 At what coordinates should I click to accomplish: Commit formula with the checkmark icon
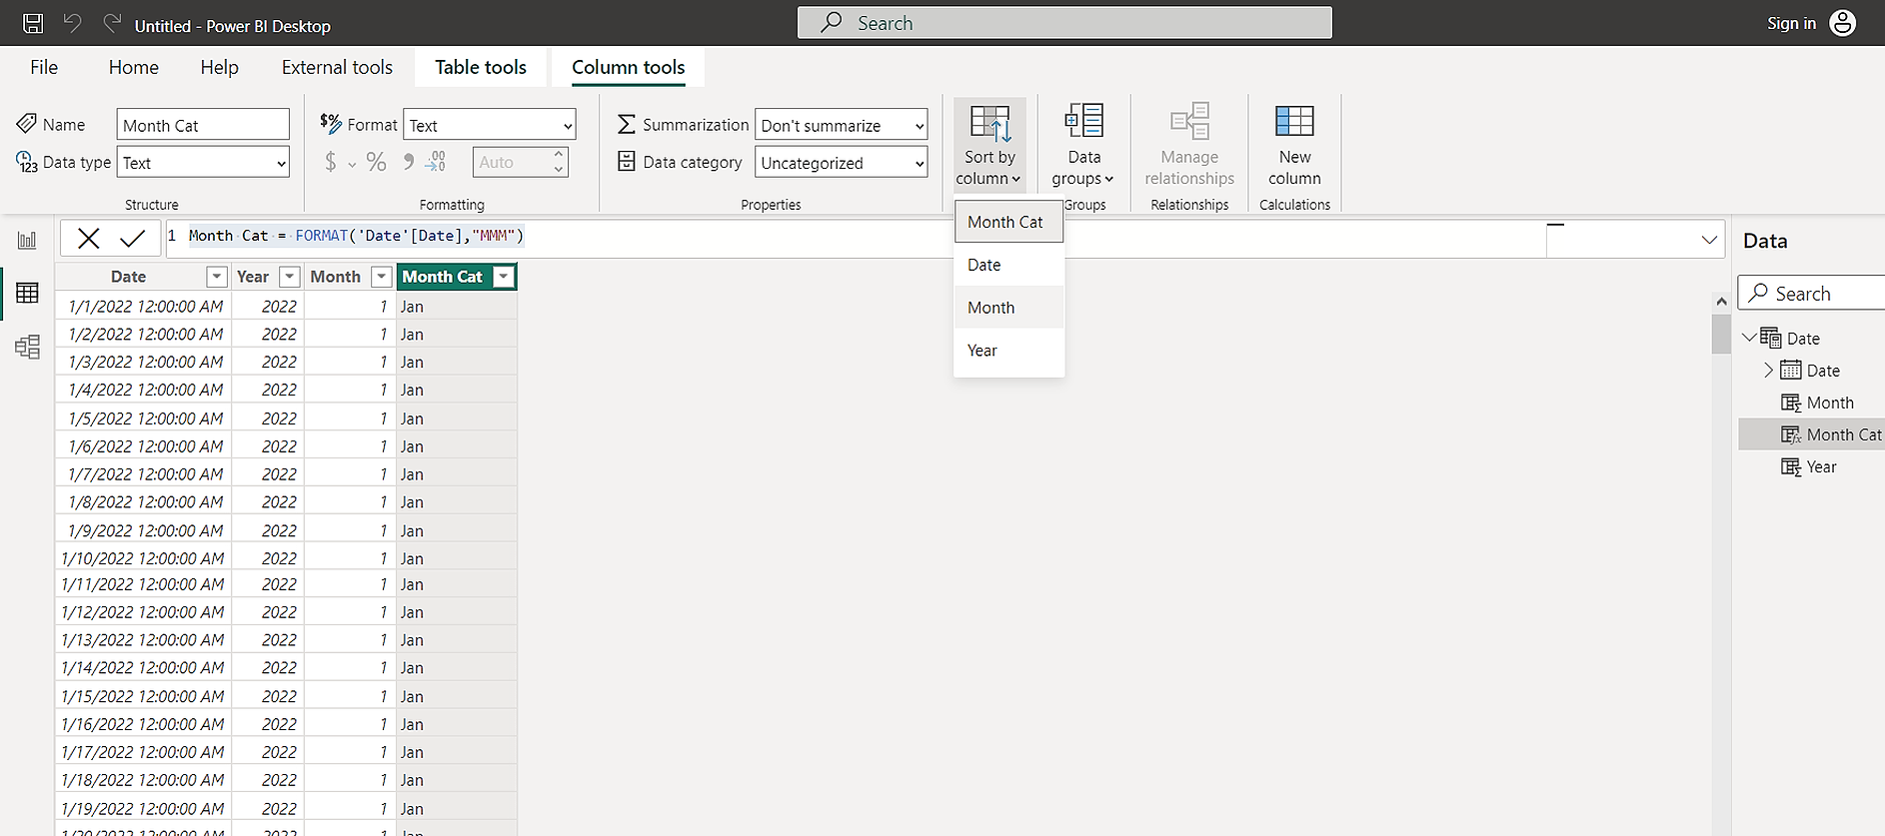(132, 238)
